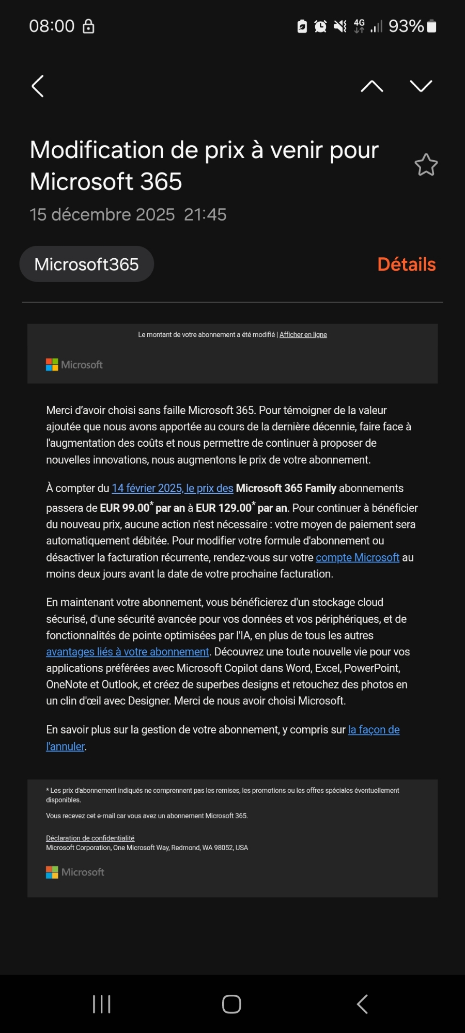Open 'avantages liés à votre abonnement' link
Image resolution: width=465 pixels, height=1033 pixels.
pos(128,652)
